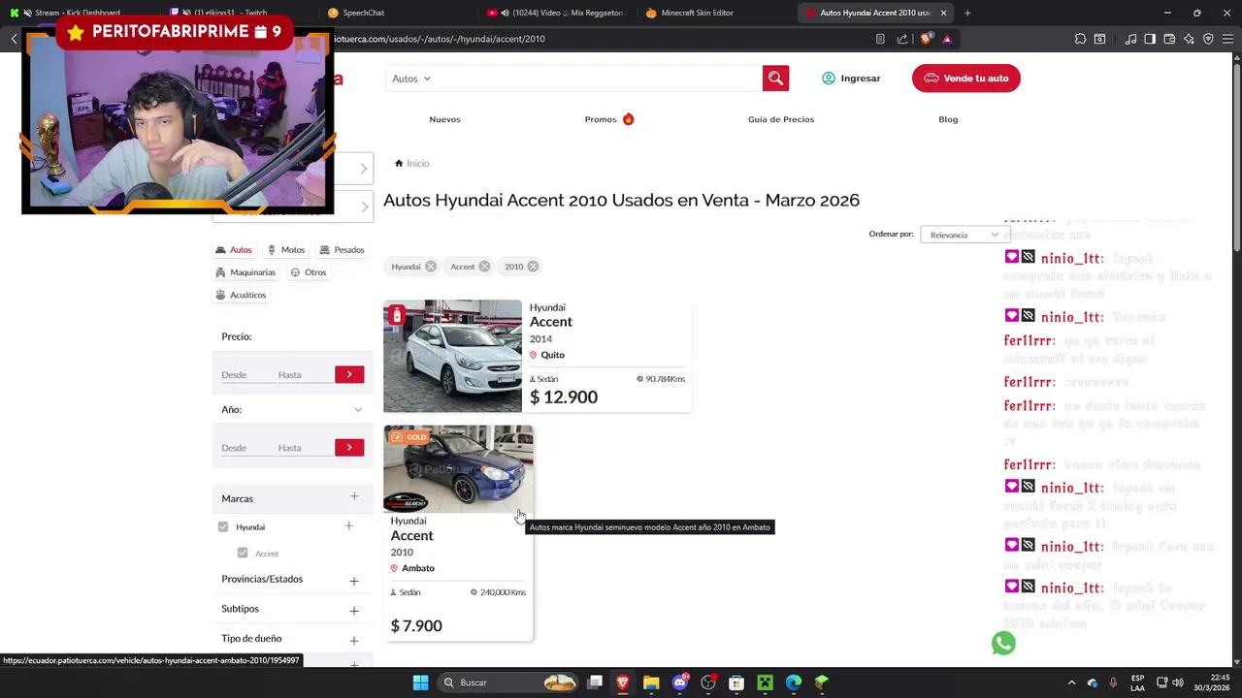Select the Motos vehicle category
This screenshot has height=698, width=1242.
(286, 250)
